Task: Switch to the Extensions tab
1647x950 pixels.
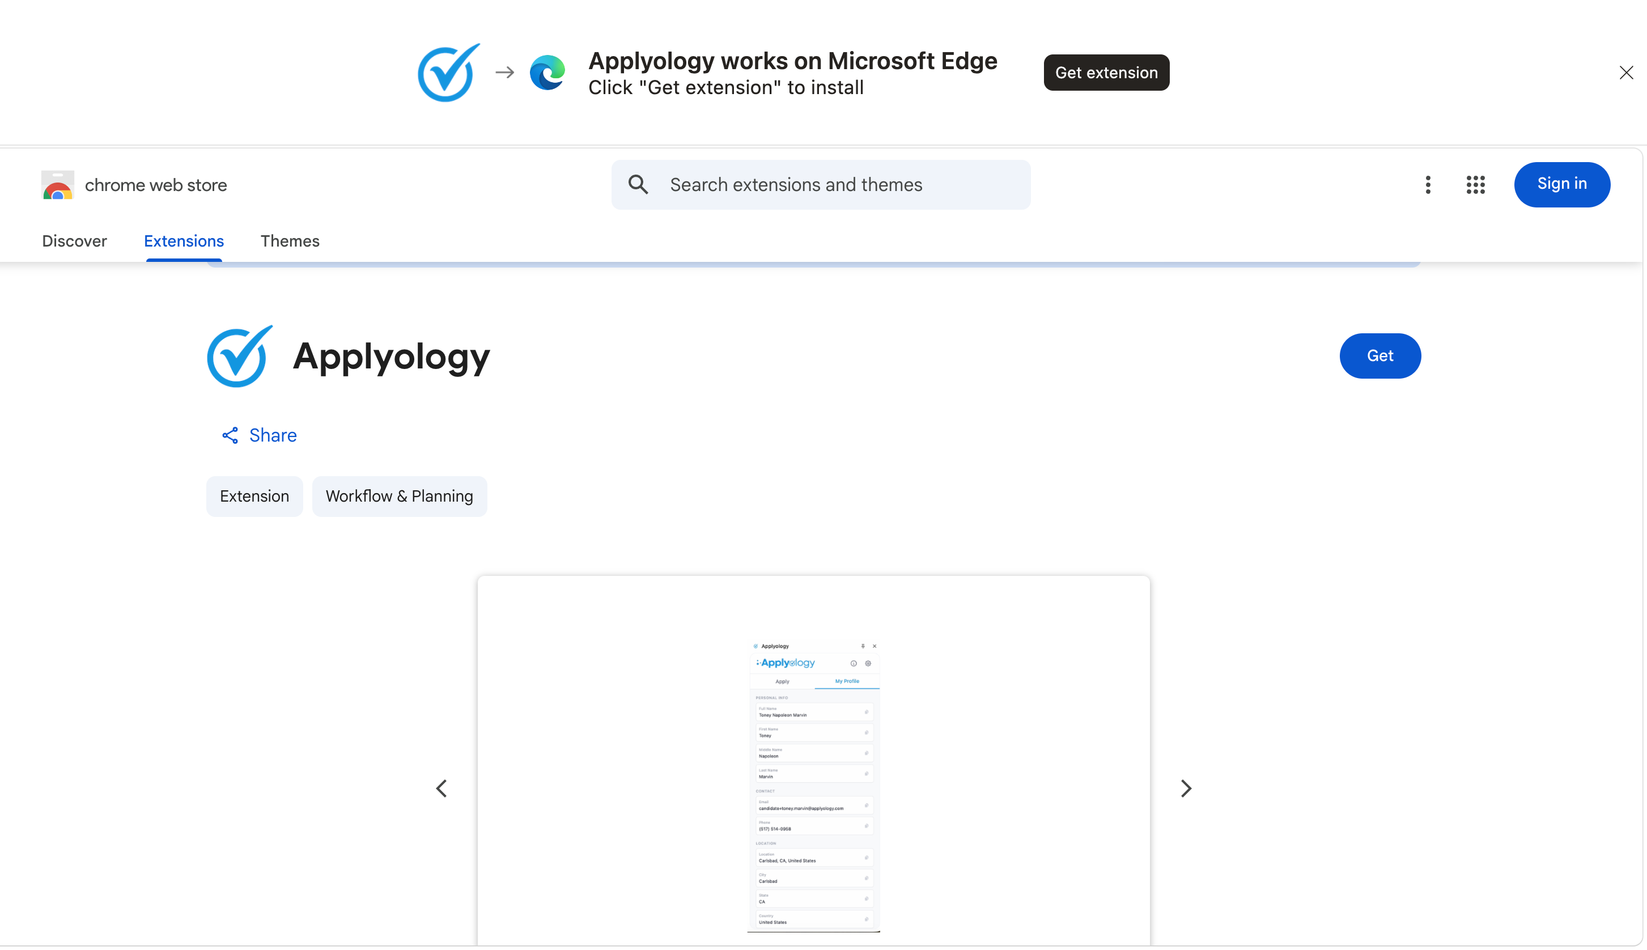Action: 184,241
